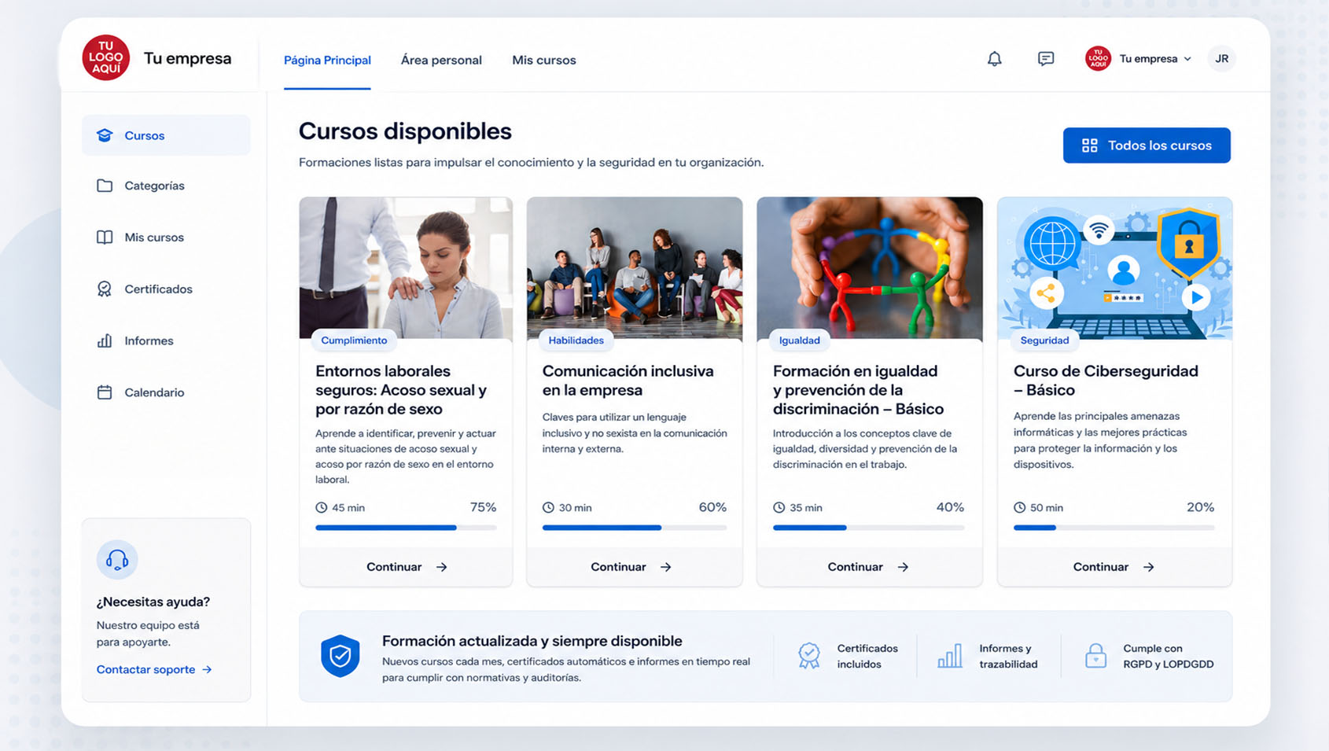Open the notifications bell icon
1329x751 pixels.
[995, 59]
